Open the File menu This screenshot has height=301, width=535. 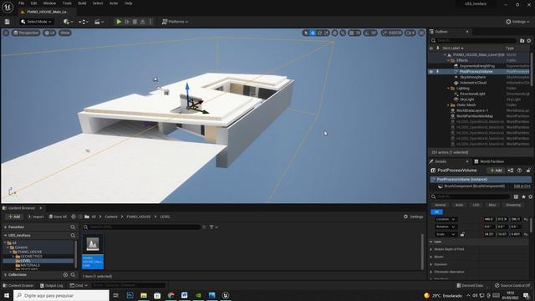21,3
